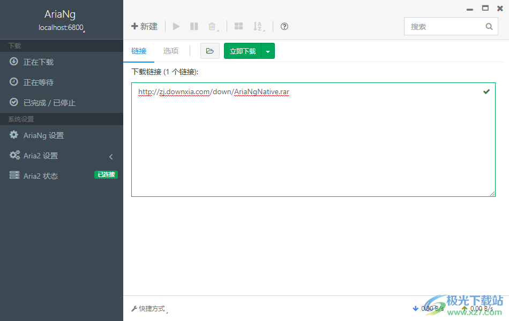This screenshot has width=509, height=321.
Task: Click the upload speed 0.00 B/s indicator
Action: (x=477, y=309)
